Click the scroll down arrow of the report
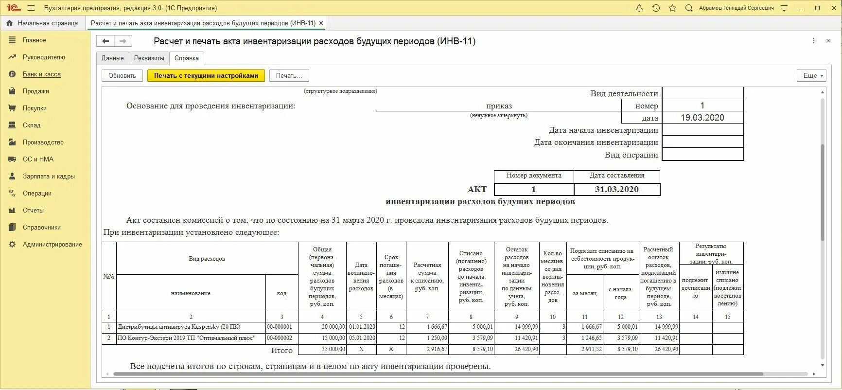The image size is (842, 390). (823, 365)
